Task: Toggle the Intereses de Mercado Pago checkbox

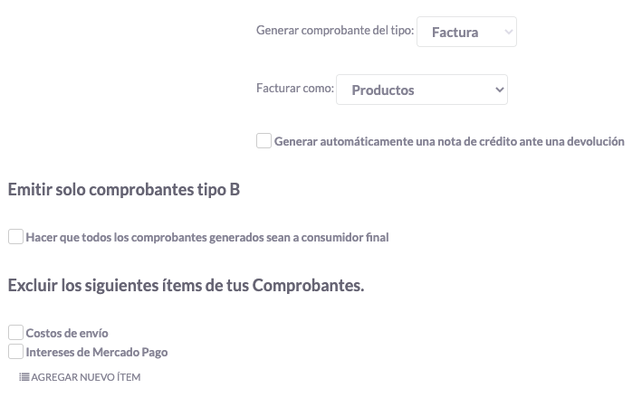Action: point(15,352)
